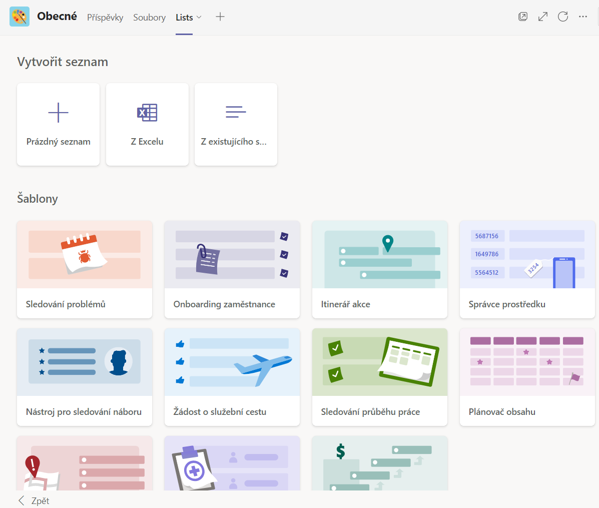Click the Prázdný seznam plus icon
The image size is (599, 508).
[58, 113]
